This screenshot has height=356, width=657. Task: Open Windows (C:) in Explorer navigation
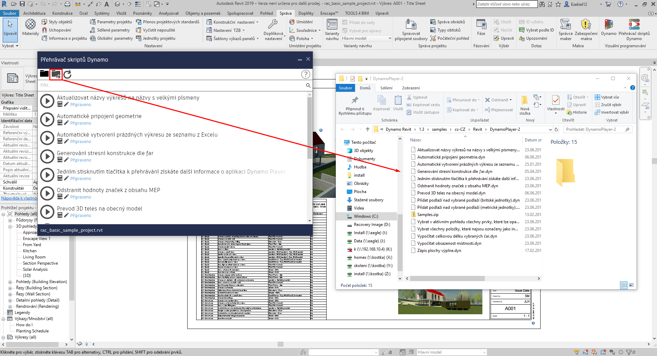point(366,216)
